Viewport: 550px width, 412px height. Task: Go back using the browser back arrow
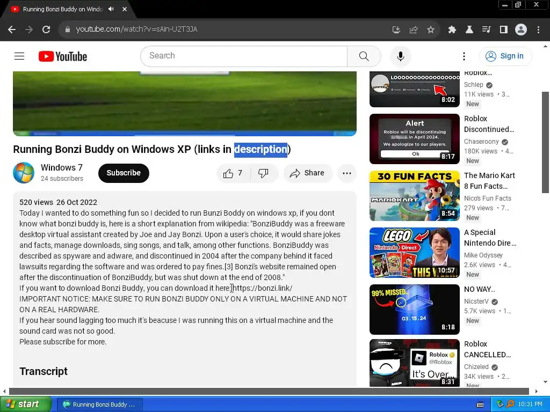[12, 30]
